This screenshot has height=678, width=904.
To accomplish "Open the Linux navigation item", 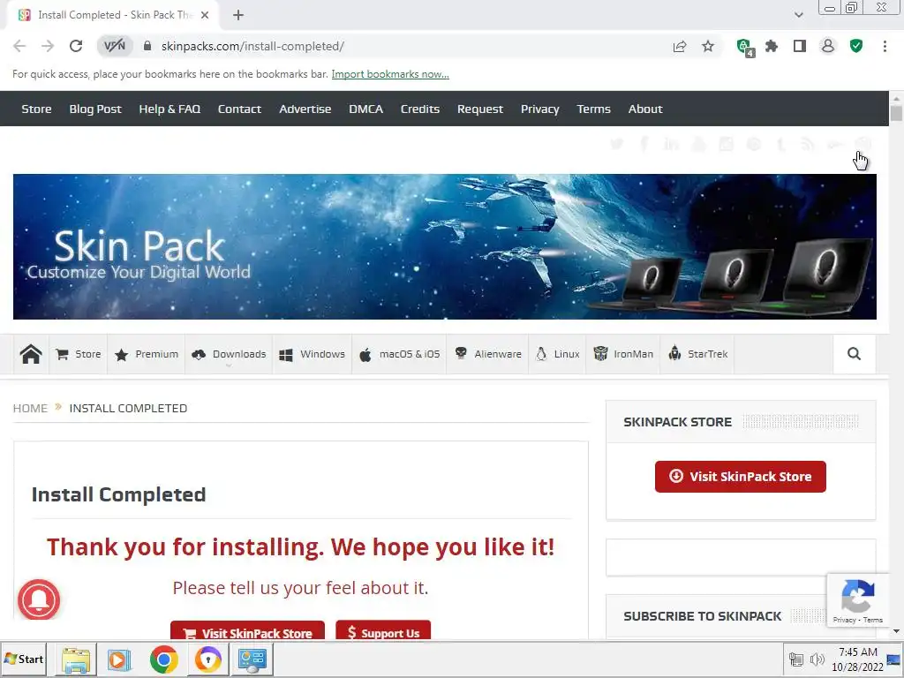I will pos(557,354).
